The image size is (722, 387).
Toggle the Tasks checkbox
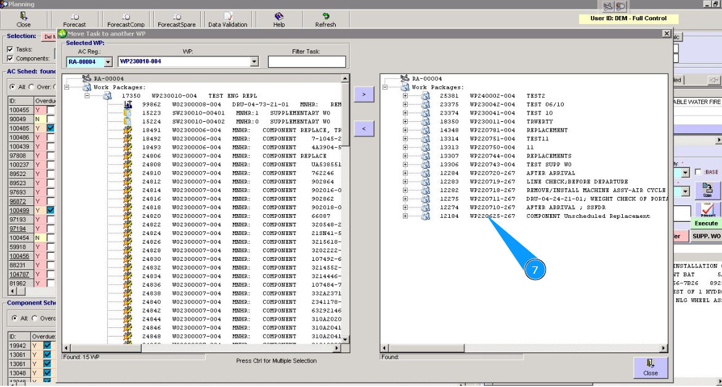point(10,49)
